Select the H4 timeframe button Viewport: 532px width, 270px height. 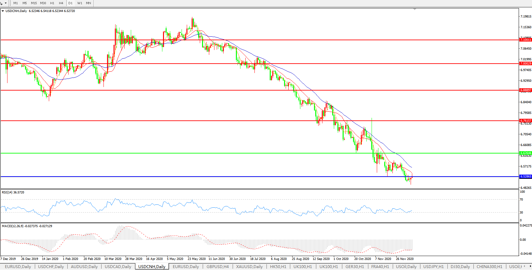pyautogui.click(x=61, y=3)
